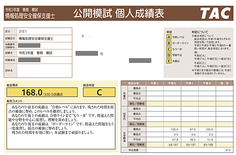Click rank value 85/188
This screenshot has width=236, height=155.
pyautogui.click(x=208, y=145)
